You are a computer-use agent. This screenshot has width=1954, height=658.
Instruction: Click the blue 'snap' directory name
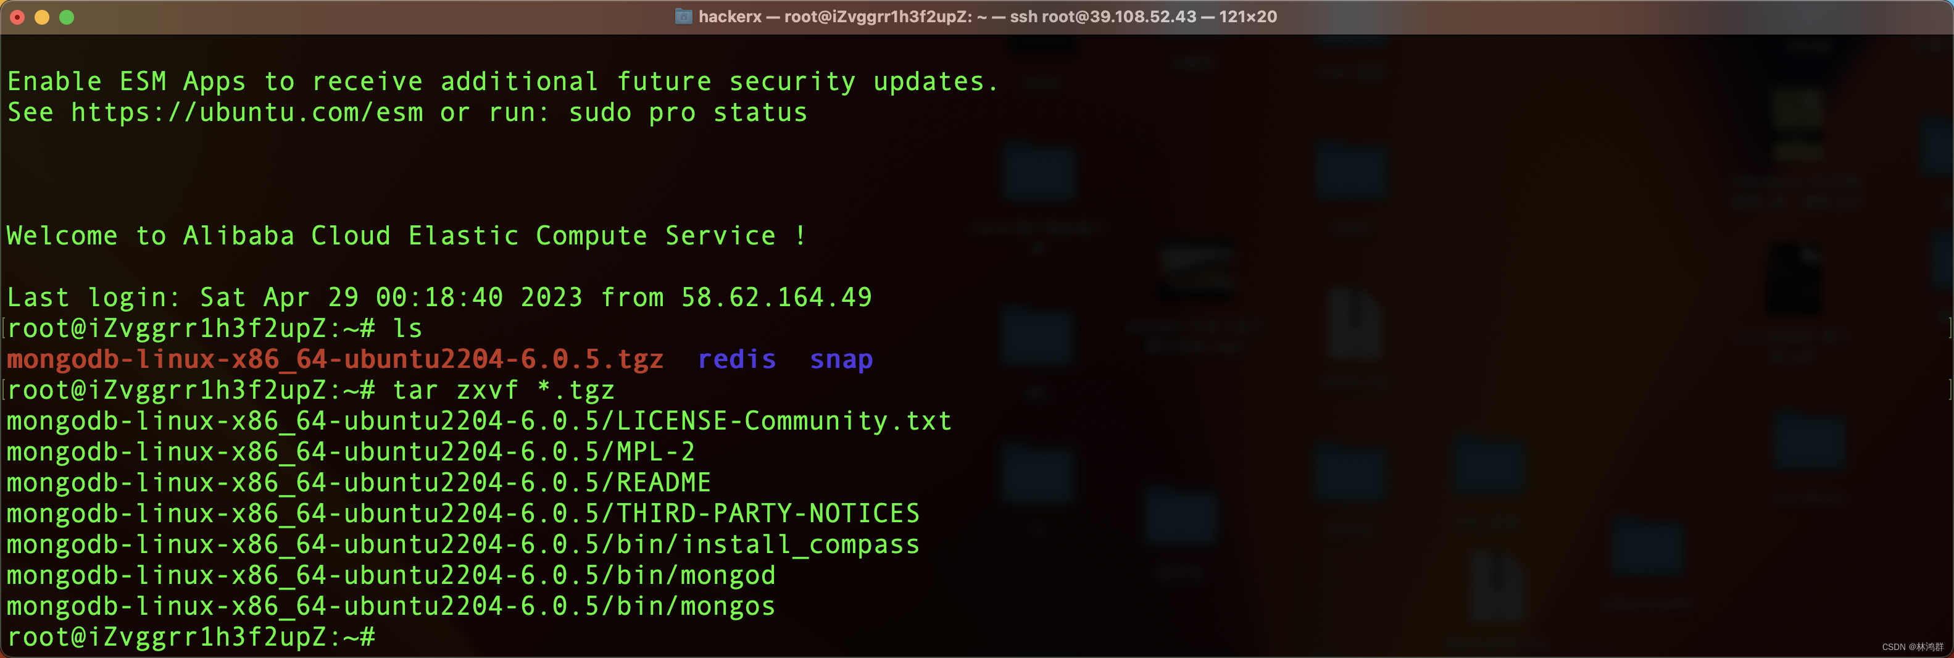841,360
